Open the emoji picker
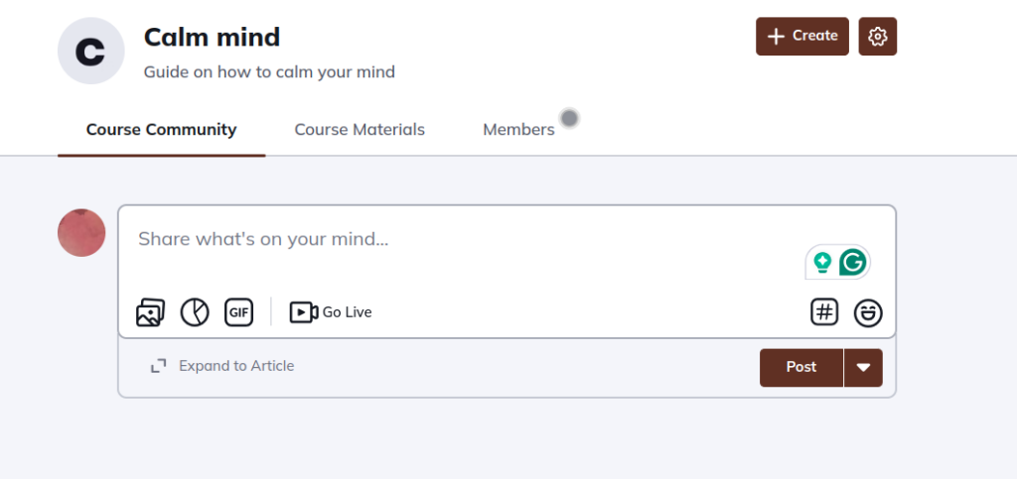Image resolution: width=1017 pixels, height=479 pixels. [x=868, y=312]
